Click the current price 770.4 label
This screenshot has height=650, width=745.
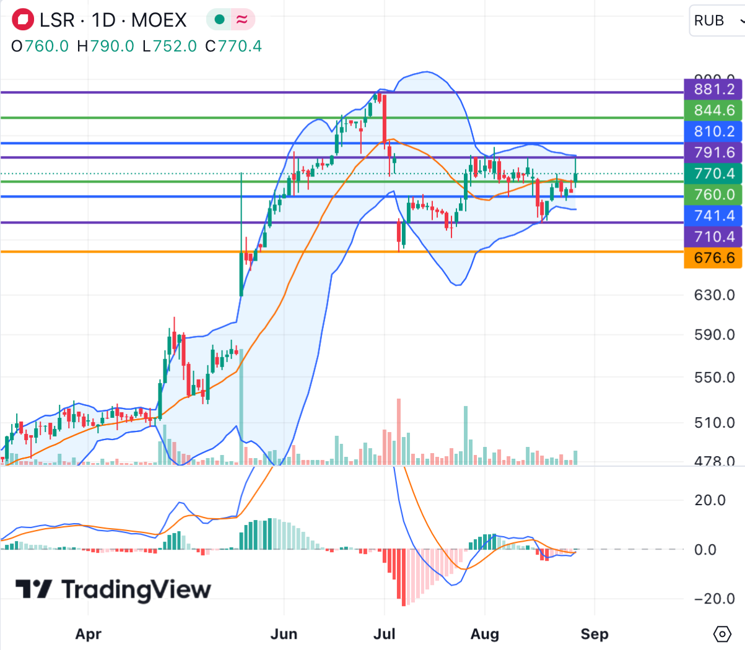click(714, 173)
